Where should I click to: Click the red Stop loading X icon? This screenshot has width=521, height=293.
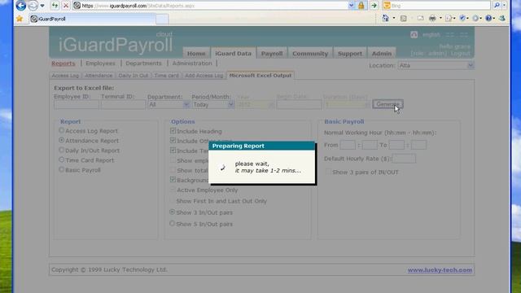click(x=66, y=6)
